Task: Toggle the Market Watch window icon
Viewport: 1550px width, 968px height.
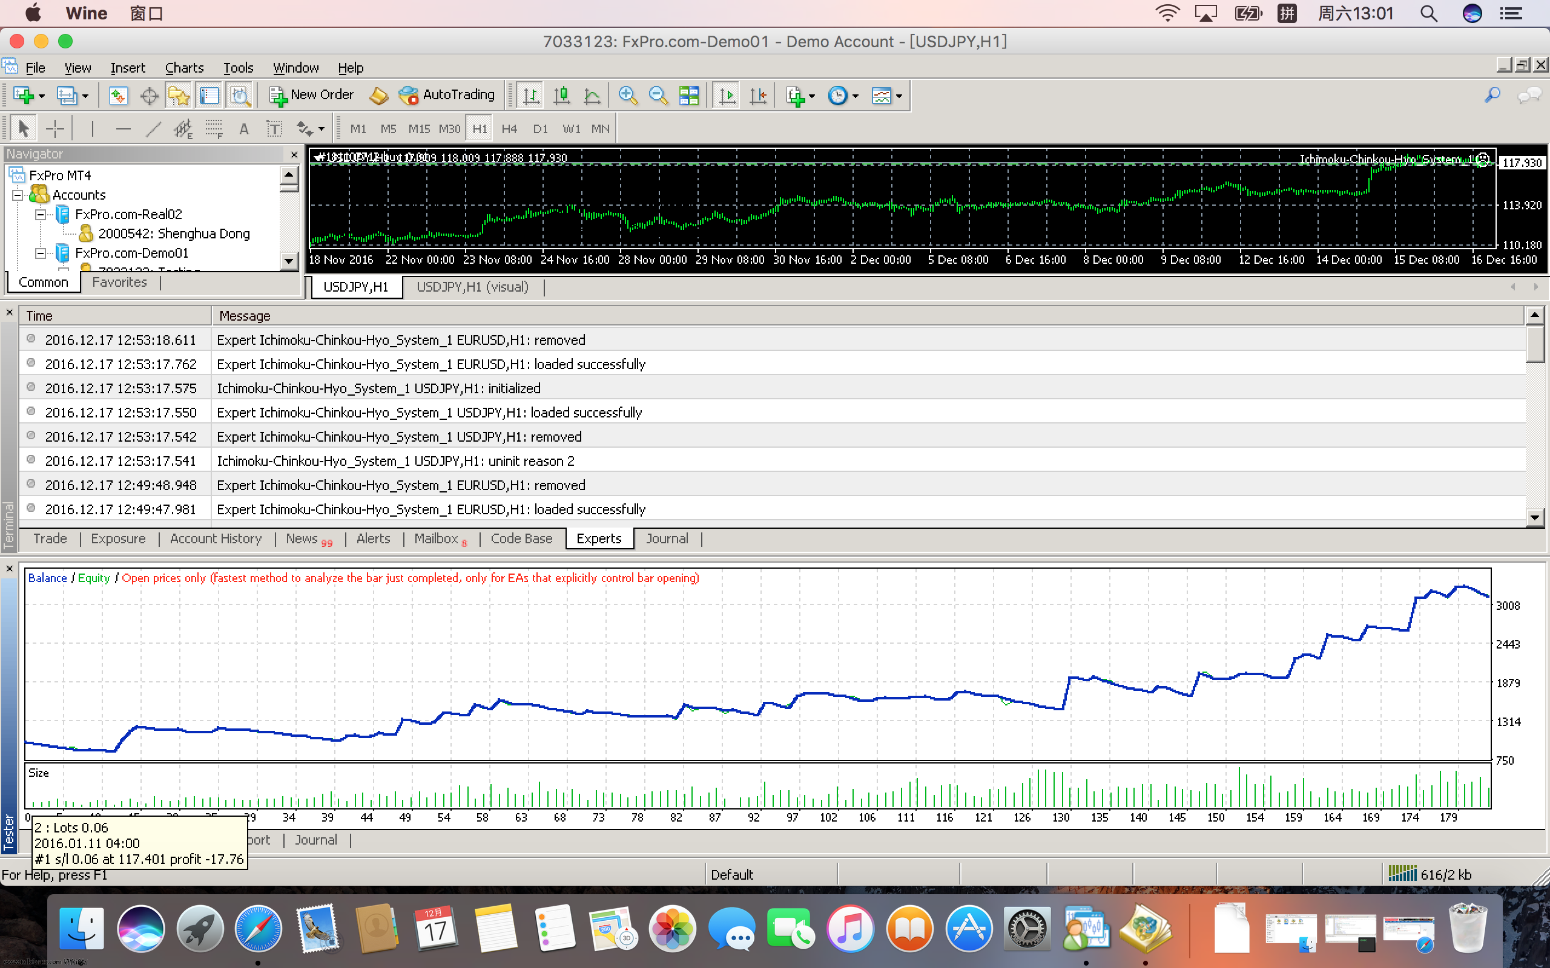Action: (118, 96)
